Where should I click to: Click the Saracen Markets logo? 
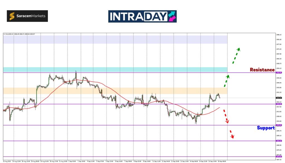tap(27, 16)
